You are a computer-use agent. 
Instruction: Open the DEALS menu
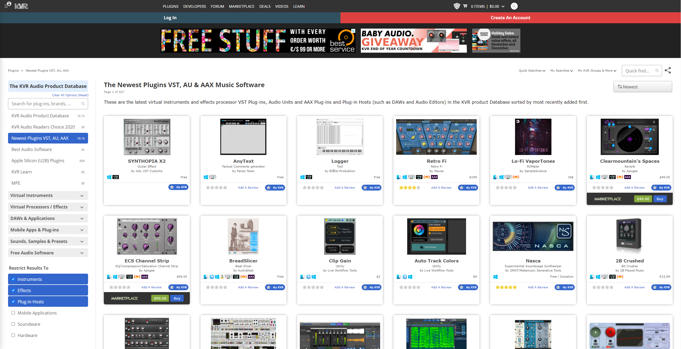(x=265, y=6)
